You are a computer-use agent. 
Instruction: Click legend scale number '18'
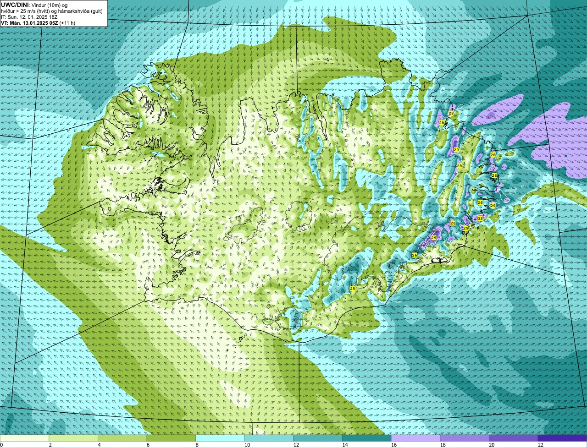pos(443,445)
